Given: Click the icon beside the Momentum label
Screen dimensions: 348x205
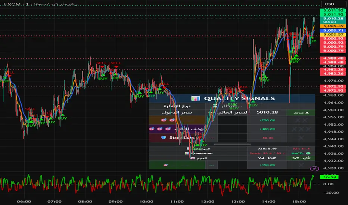Looking at the screenshot, I should coord(187,153).
